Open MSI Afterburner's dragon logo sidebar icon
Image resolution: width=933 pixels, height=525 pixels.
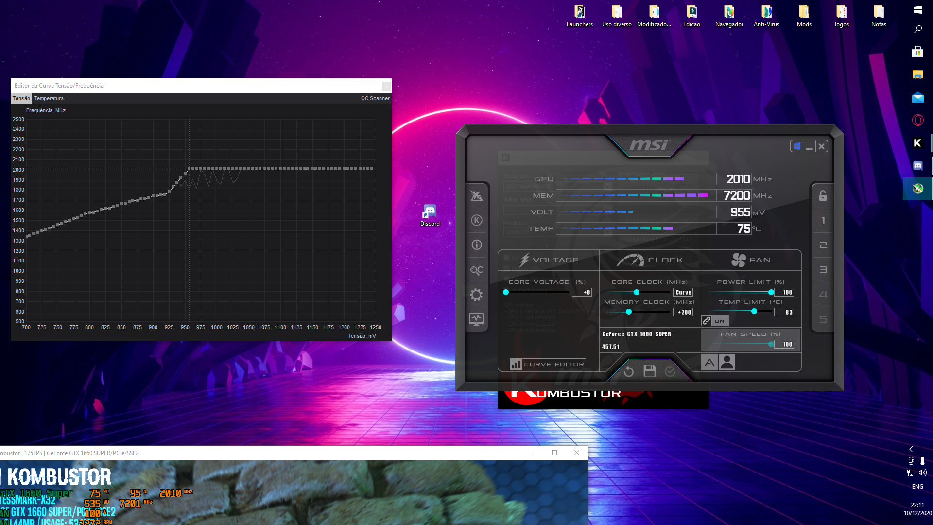click(x=477, y=196)
